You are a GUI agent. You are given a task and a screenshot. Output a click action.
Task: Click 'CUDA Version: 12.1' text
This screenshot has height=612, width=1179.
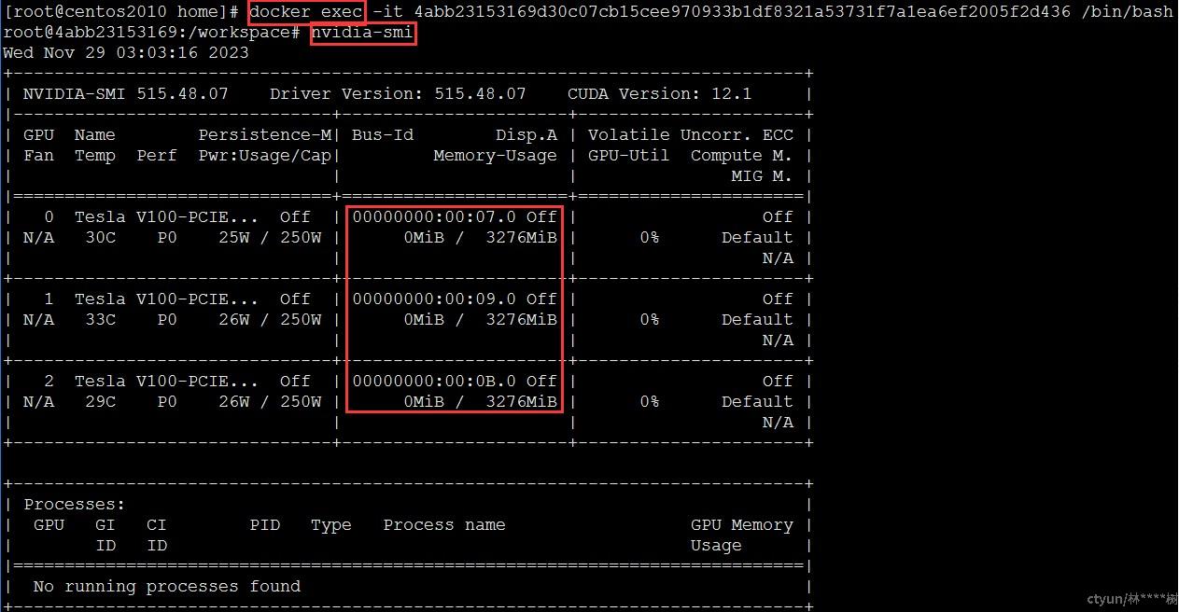660,94
